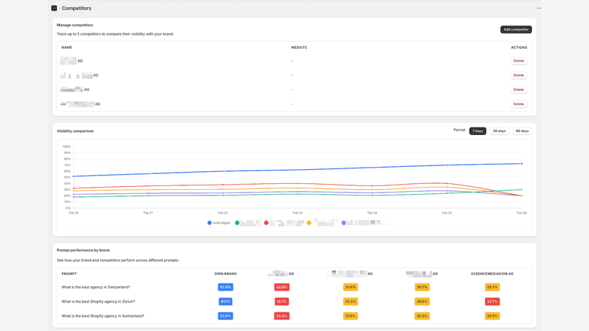The image size is (589, 331).
Task: Select the 7 days period
Action: [x=477, y=131]
